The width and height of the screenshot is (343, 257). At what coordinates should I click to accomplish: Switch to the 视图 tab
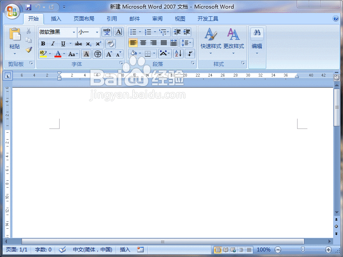point(180,19)
